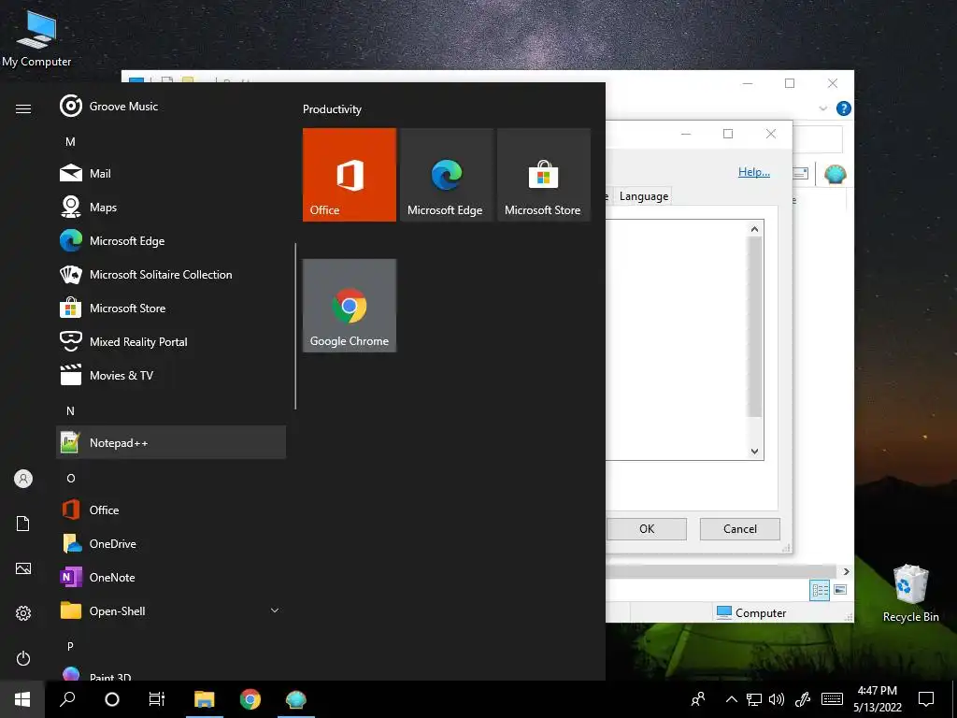Screen dimensions: 957x718
Task: Open Groove Music from the app list
Action: pos(171,107)
